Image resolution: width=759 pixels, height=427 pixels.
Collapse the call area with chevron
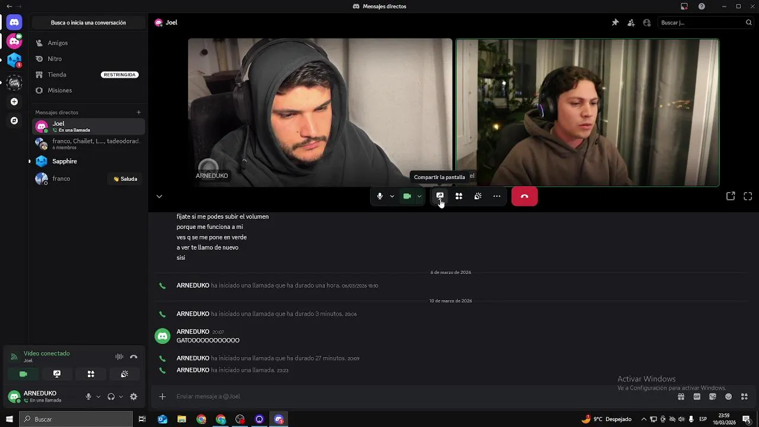pos(159,196)
